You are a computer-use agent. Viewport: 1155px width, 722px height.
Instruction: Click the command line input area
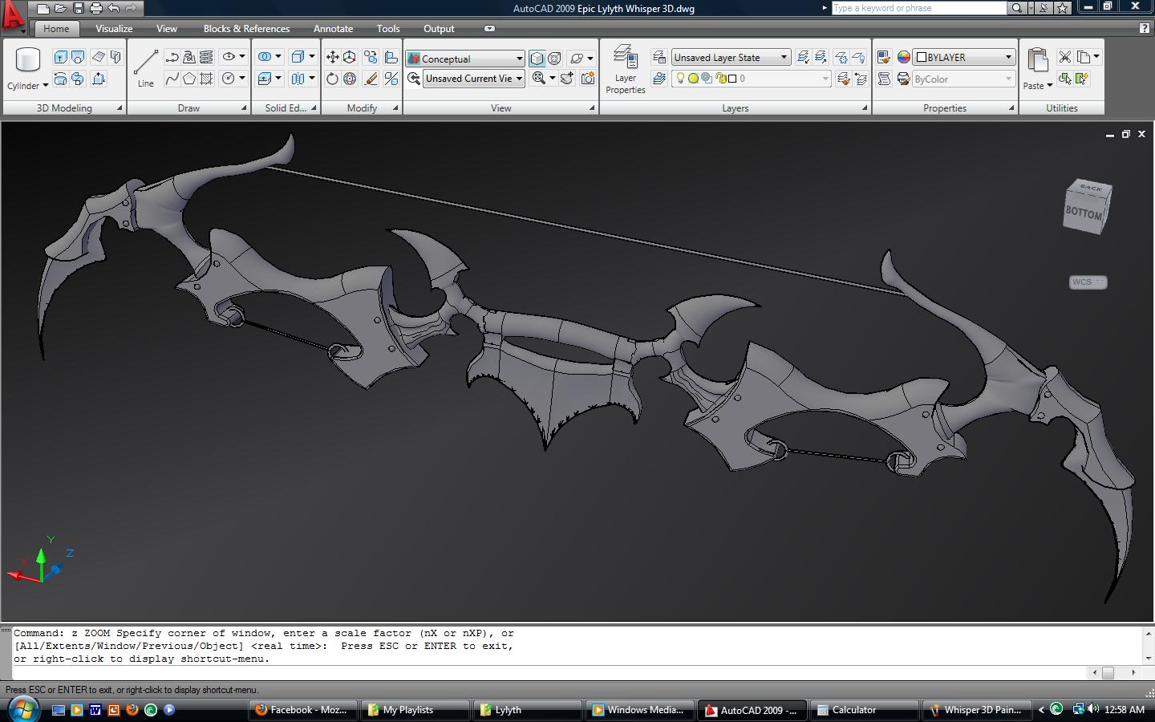tap(549, 672)
